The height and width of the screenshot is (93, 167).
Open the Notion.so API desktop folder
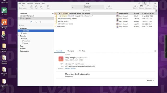click(x=4, y=72)
